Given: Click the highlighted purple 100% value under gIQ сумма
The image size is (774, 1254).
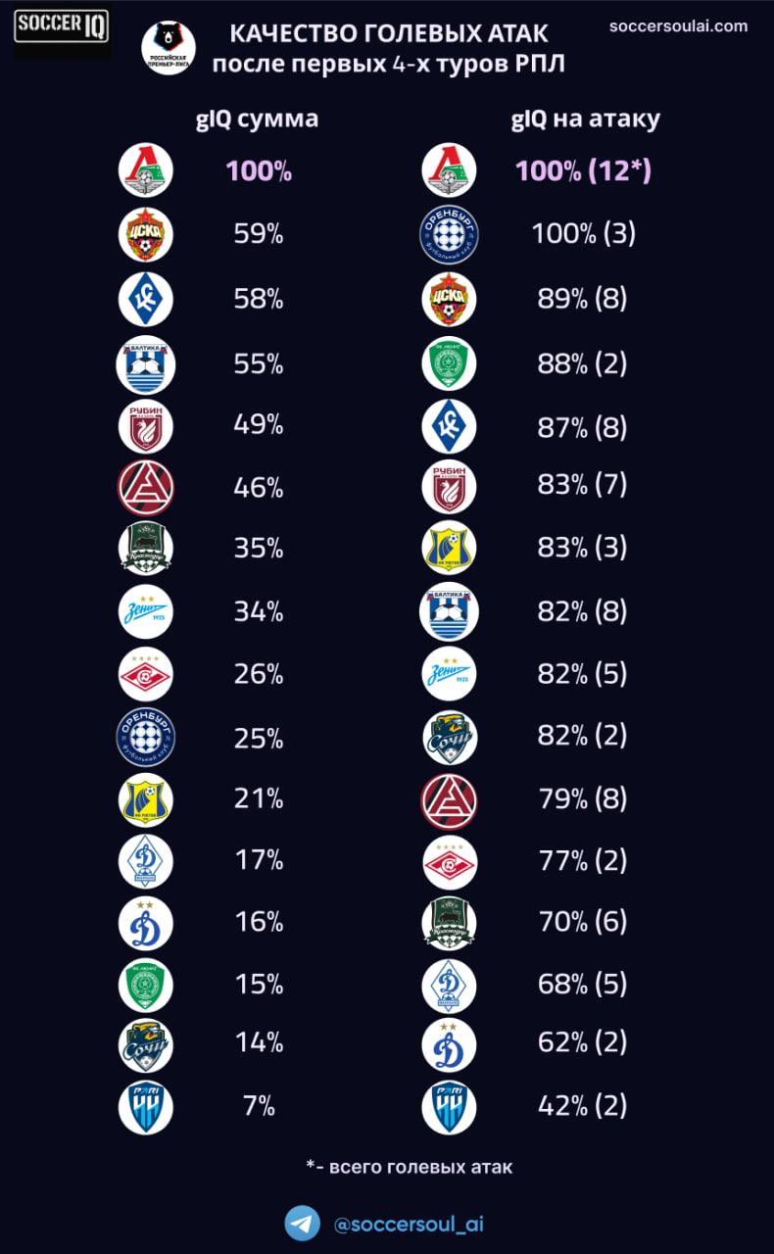Looking at the screenshot, I should click(x=259, y=171).
